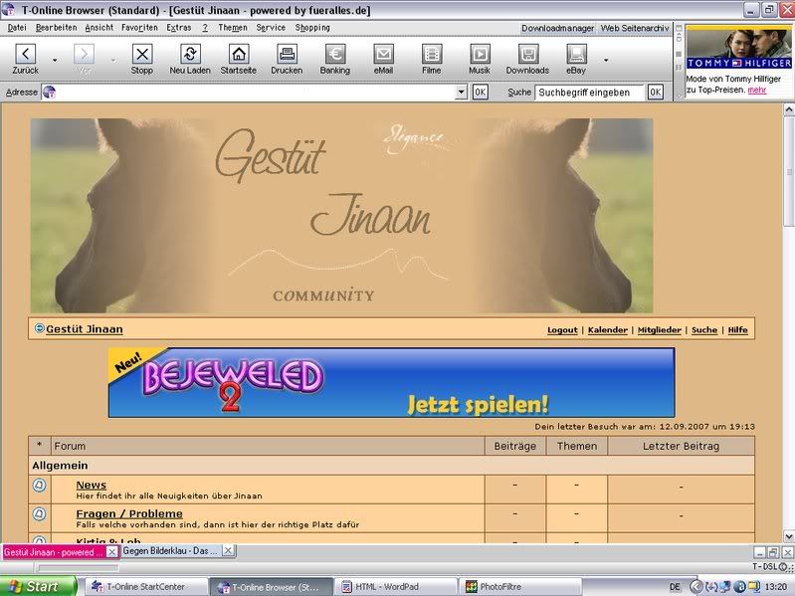Click OK button beside address field
Image resolution: width=795 pixels, height=596 pixels.
click(481, 93)
